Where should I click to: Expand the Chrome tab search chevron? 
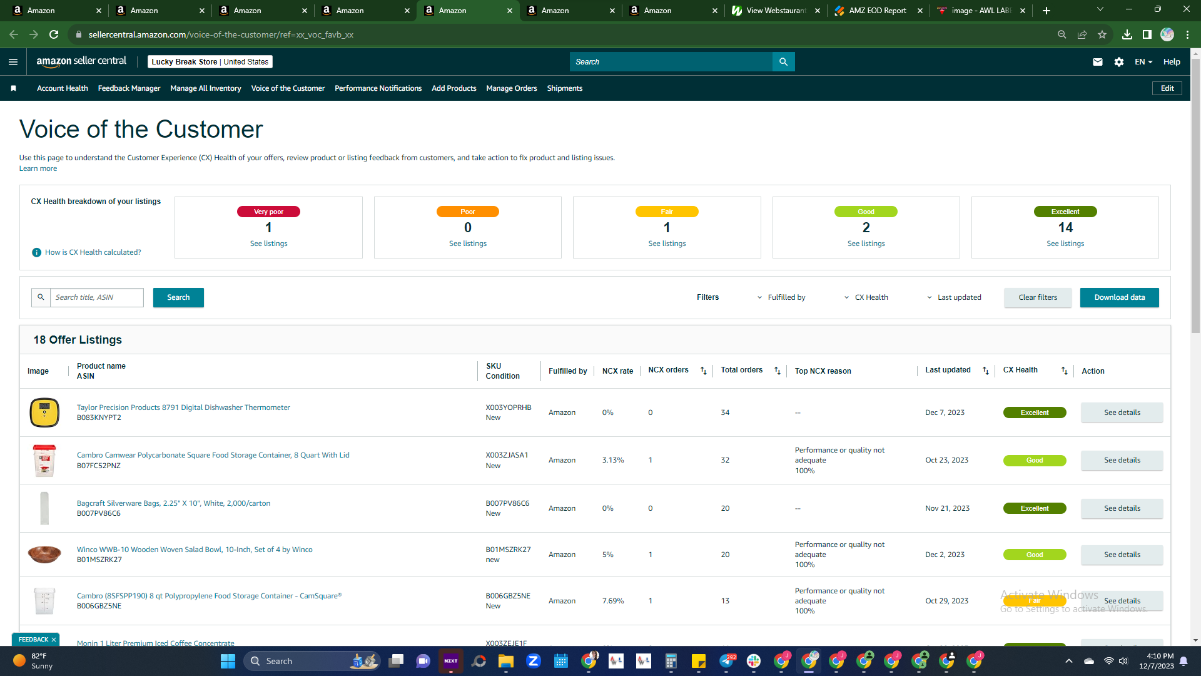click(1100, 9)
